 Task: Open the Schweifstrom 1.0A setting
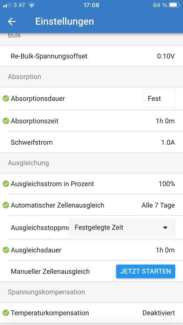91,143
